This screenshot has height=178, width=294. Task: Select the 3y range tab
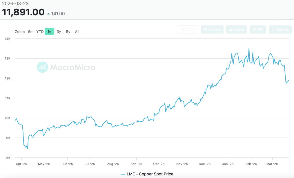tap(59, 32)
